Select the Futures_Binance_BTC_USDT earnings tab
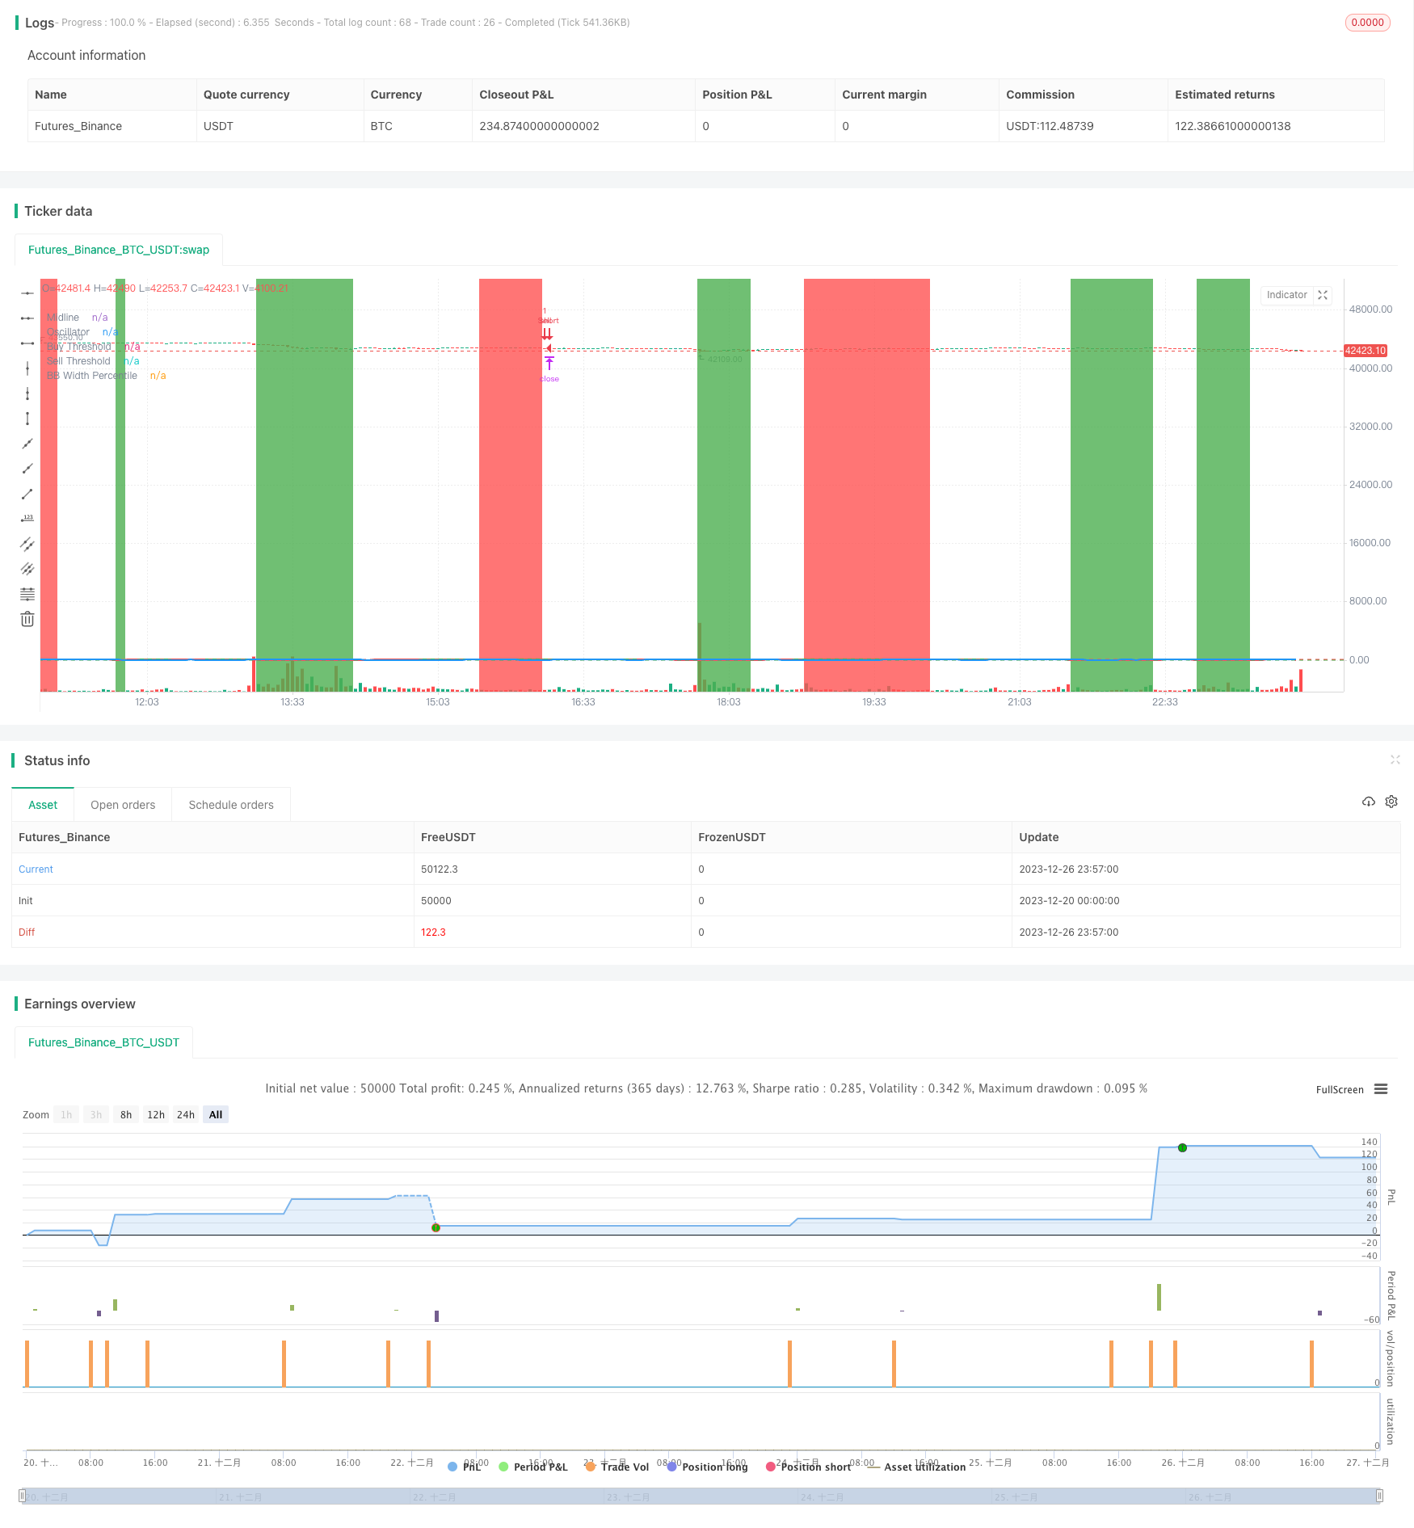 [x=103, y=1042]
